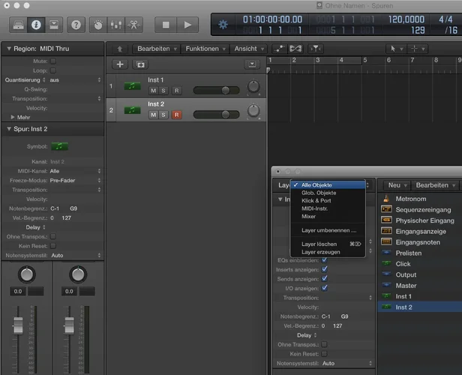Uncheck the EQs einblenden checkbox
The width and height of the screenshot is (462, 375).
(x=324, y=260)
